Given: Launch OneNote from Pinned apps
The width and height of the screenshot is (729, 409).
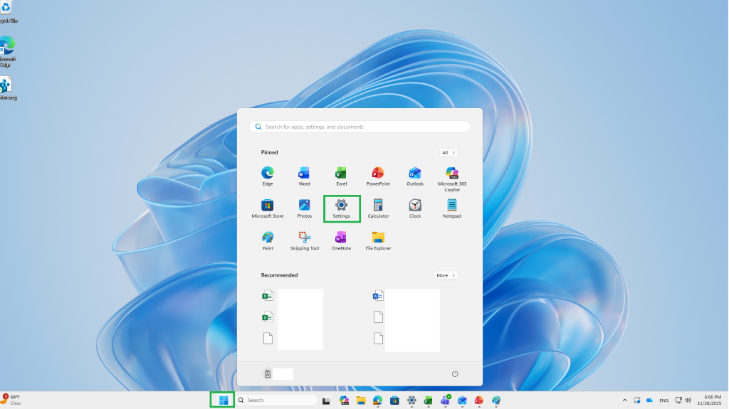Looking at the screenshot, I should 341,240.
